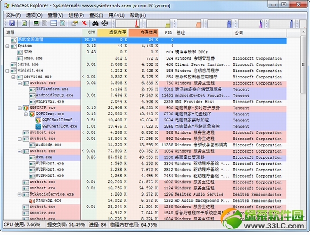The image size is (310, 235).
Task: Open System Information graph icon
Action: pyautogui.click(x=36, y=23)
